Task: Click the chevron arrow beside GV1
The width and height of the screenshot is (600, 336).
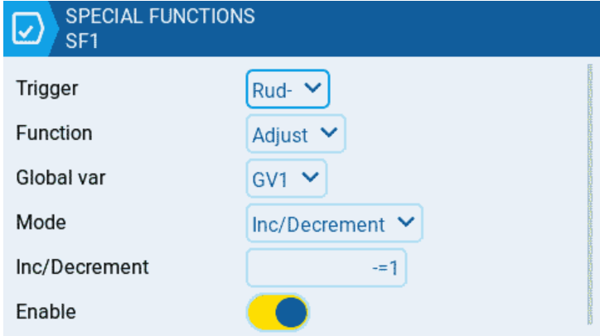Action: [x=310, y=177]
